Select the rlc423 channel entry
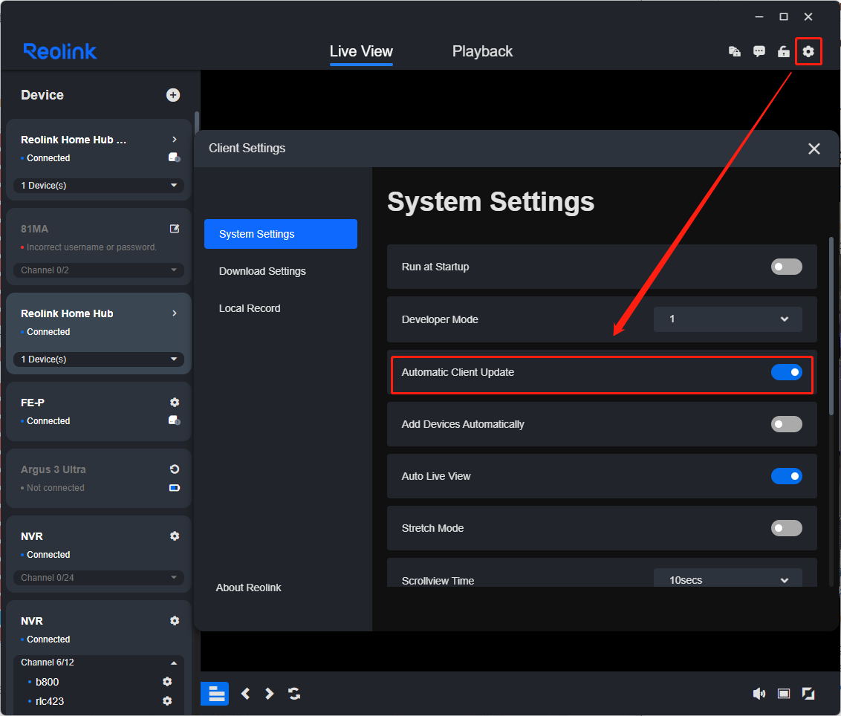The width and height of the screenshot is (841, 716). coord(50,701)
